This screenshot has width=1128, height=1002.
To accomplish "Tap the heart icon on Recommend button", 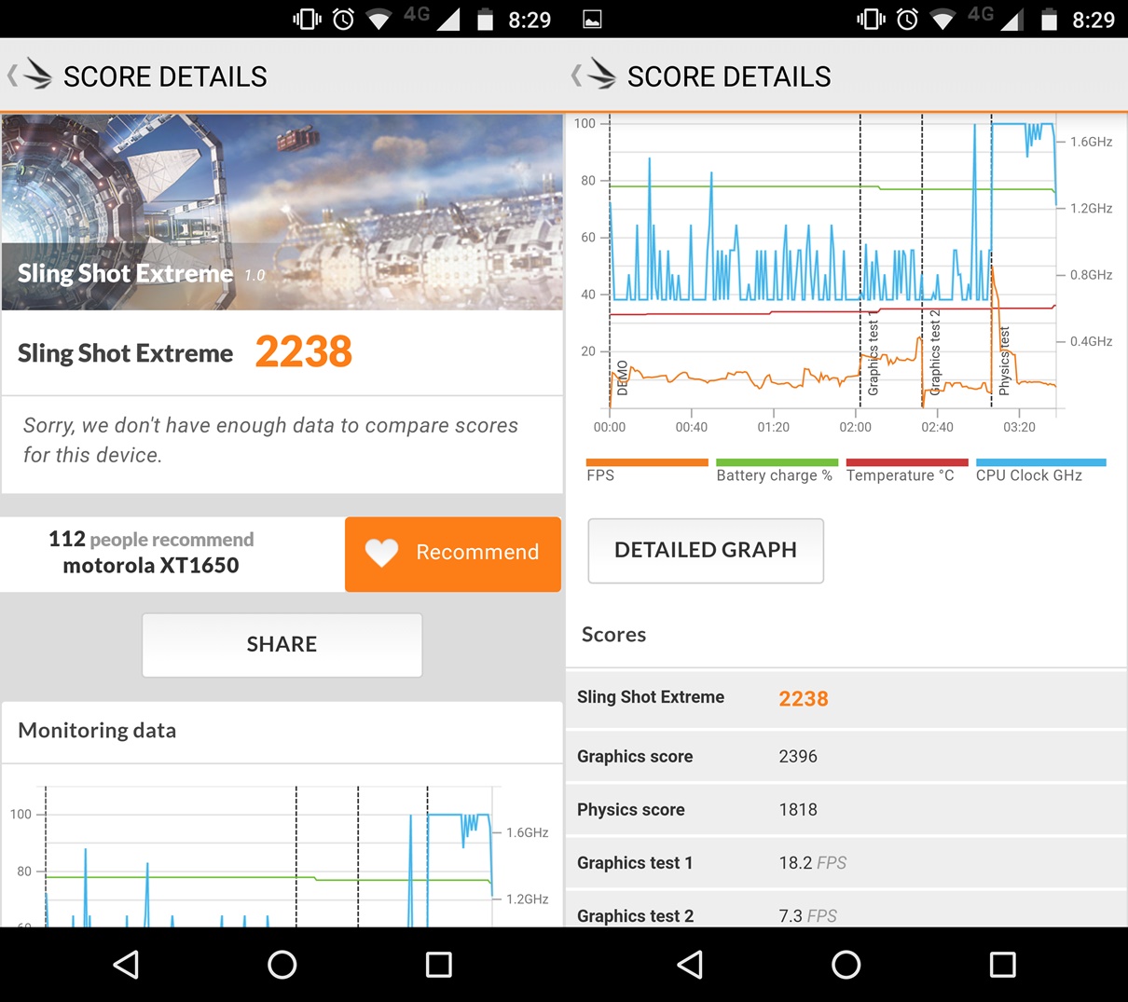I will click(381, 553).
